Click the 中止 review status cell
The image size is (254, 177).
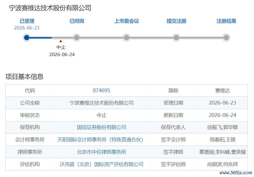tap(101, 115)
